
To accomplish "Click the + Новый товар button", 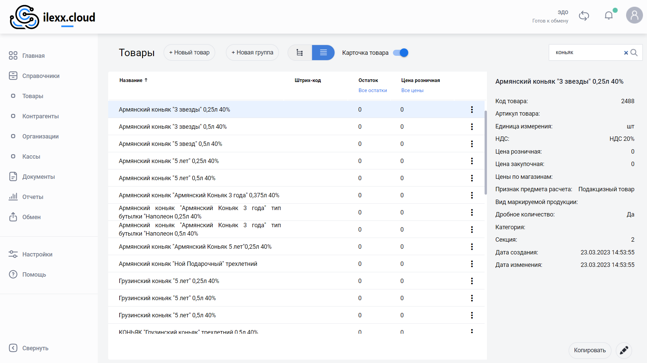I will (189, 52).
